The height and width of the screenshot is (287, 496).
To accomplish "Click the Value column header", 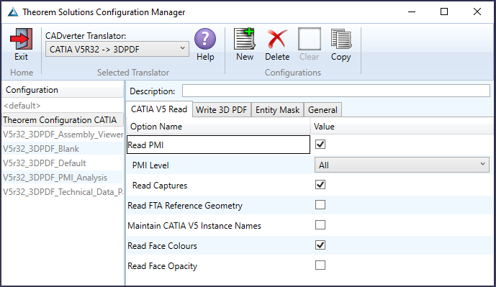I will (x=402, y=127).
